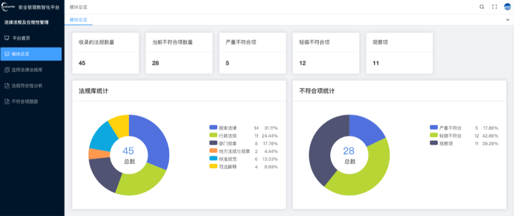Switch to the 模块总览 tab
This screenshot has width=514, height=216.
click(x=79, y=20)
